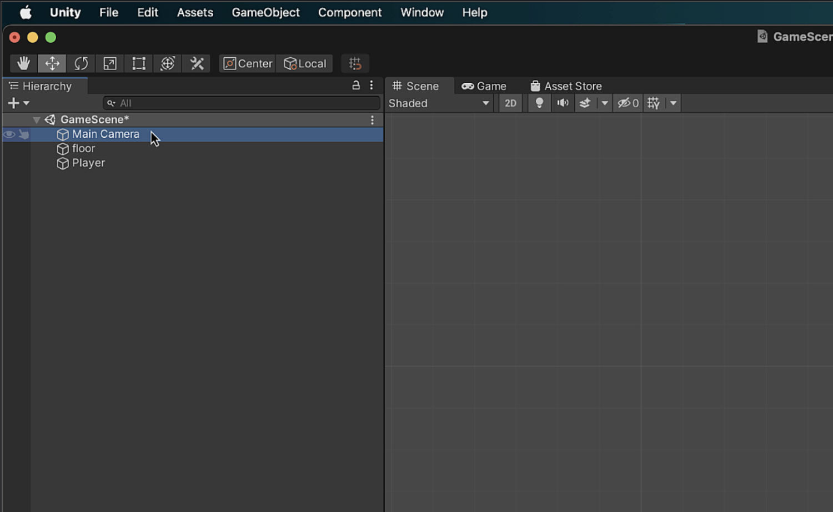
Task: Click GameScene Unity scene icon
Action: (x=50, y=119)
